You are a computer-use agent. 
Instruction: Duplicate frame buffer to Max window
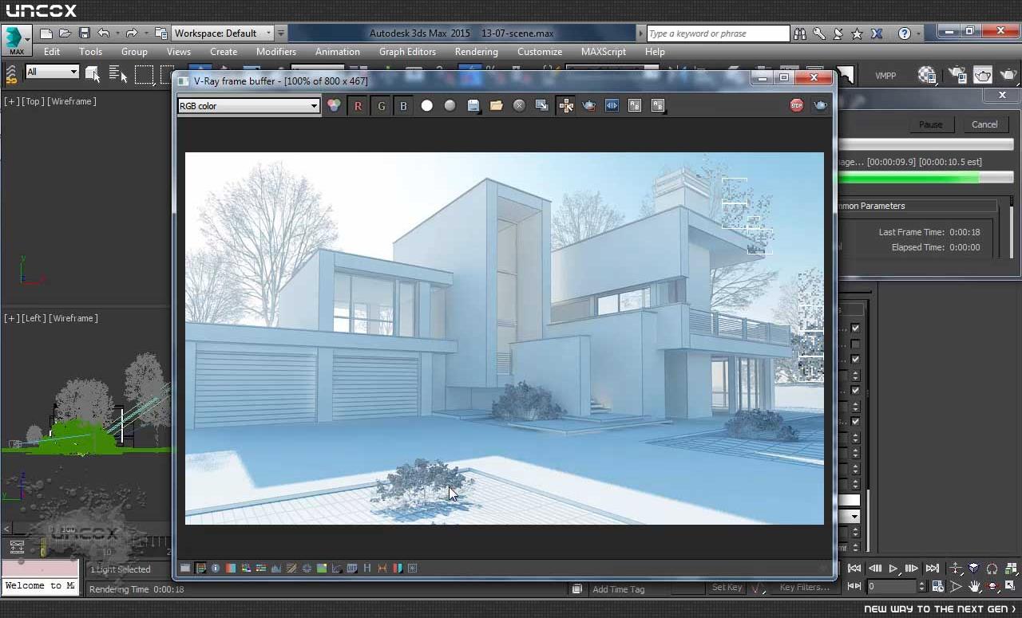(542, 105)
